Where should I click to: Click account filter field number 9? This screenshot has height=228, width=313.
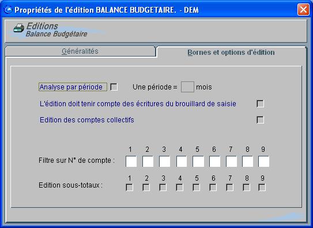coord(263,162)
